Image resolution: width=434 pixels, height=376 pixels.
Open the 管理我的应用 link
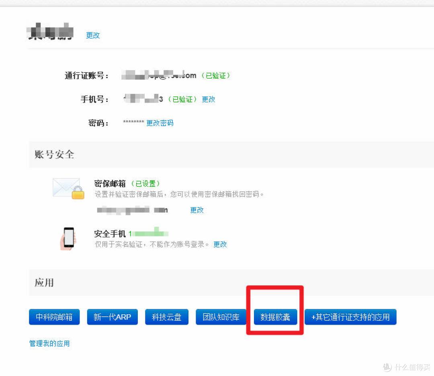pos(49,343)
